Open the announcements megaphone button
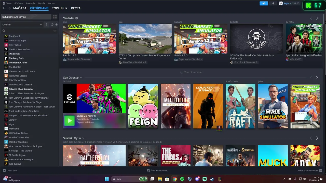 [x=264, y=3]
